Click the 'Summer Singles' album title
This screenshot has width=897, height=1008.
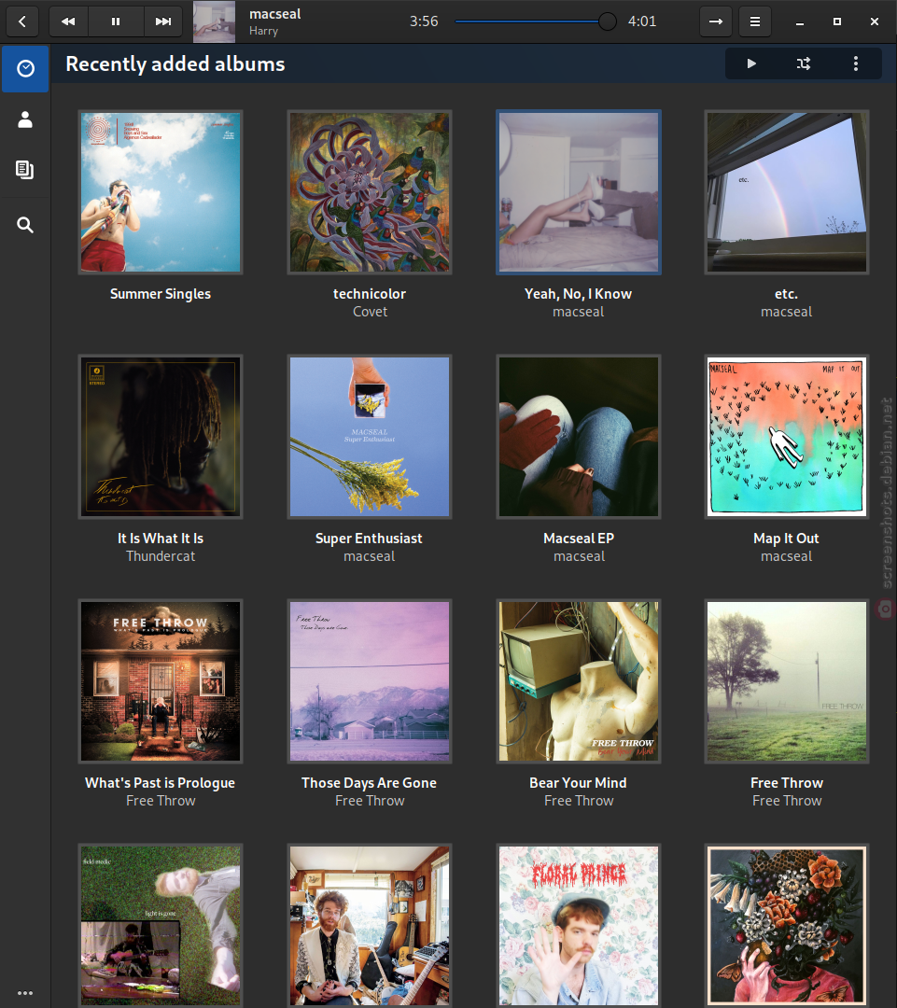click(x=161, y=294)
